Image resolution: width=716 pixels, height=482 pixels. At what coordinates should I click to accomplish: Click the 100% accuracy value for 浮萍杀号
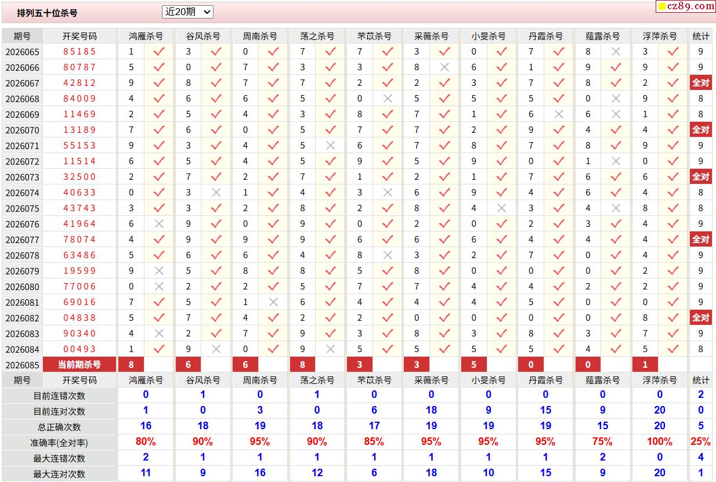click(660, 441)
